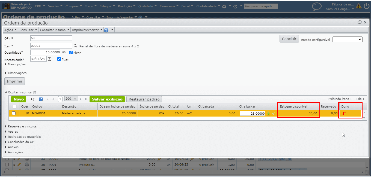Open the Financeiro top menu
Viewport: 371px width, 177px height.
click(169, 6)
